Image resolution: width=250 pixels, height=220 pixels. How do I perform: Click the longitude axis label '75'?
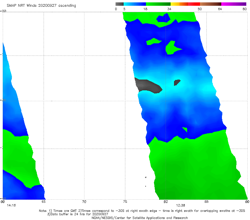125,202
